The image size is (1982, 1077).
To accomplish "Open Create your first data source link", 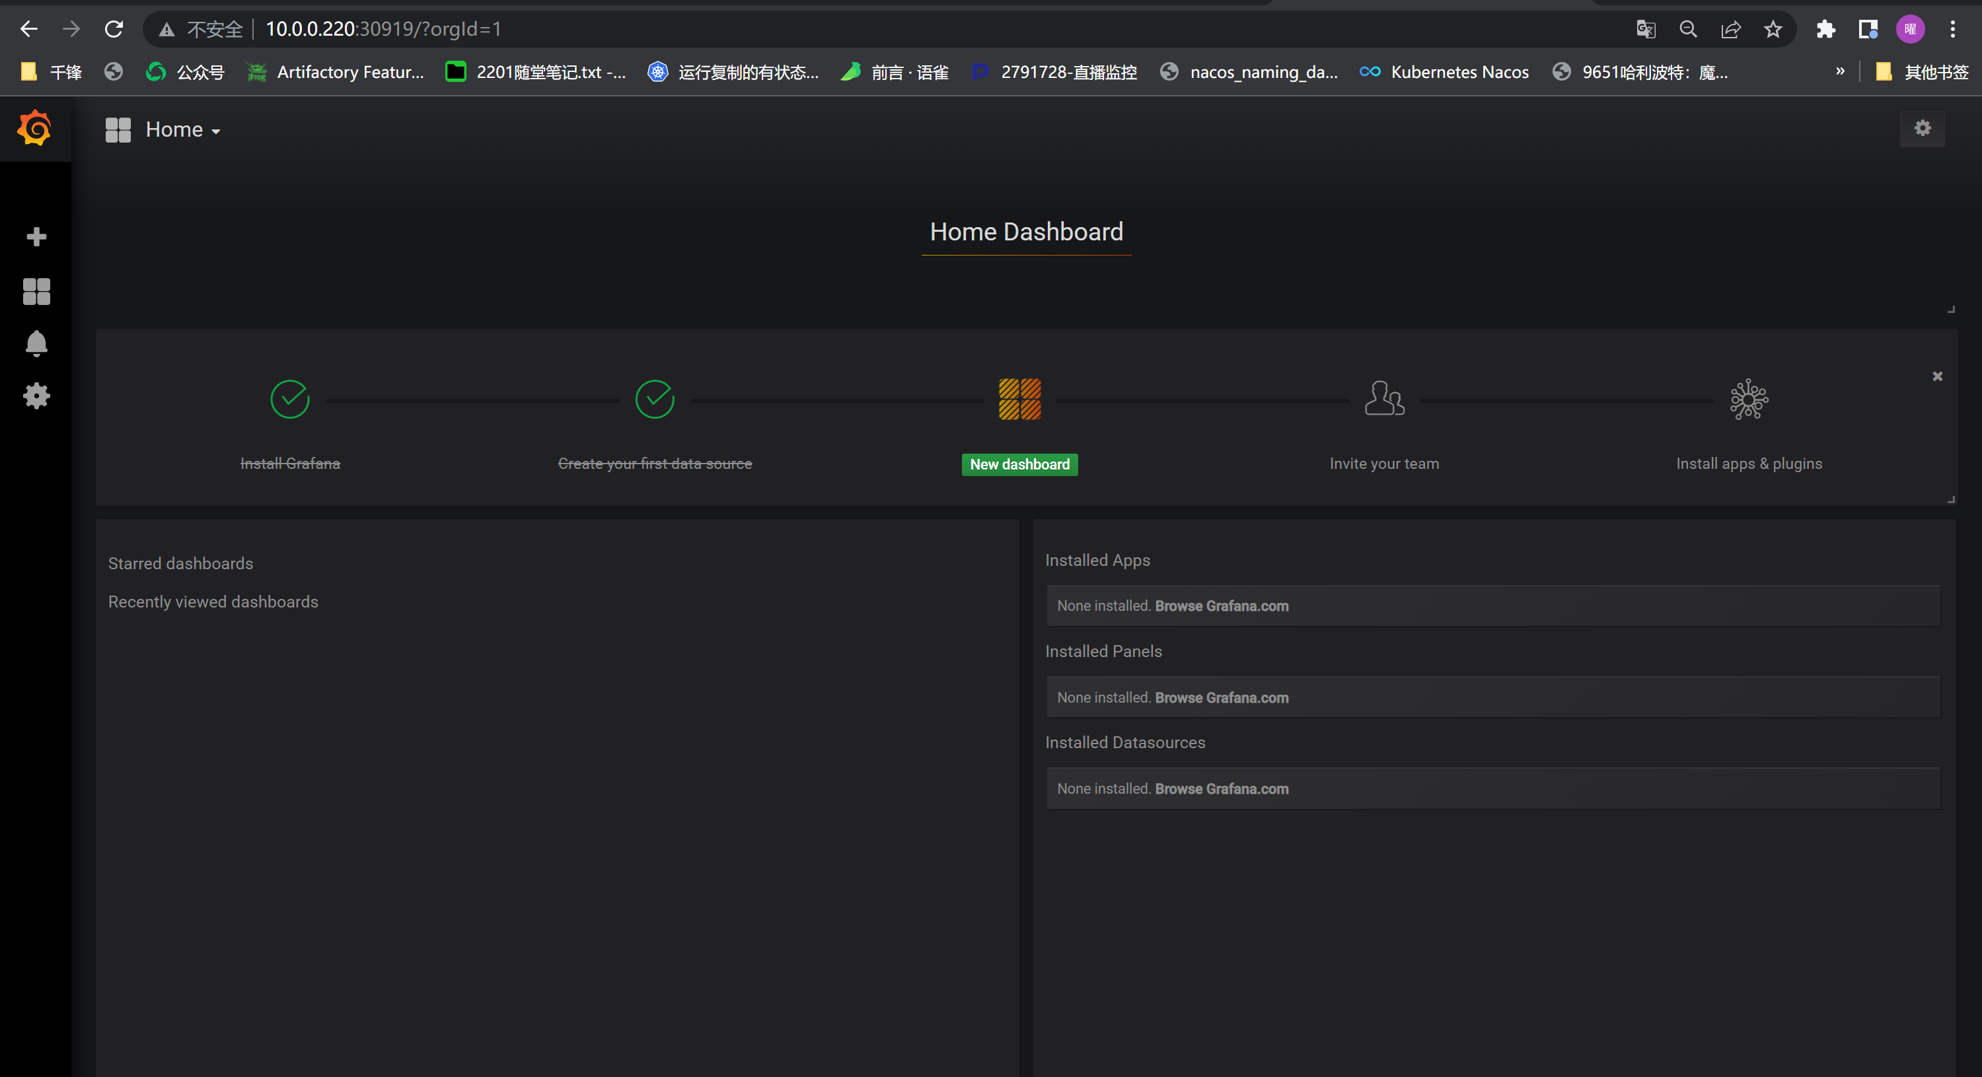I will click(x=655, y=464).
